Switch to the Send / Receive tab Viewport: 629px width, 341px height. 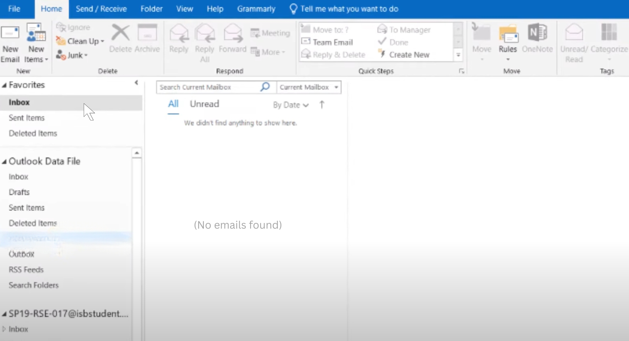[101, 9]
